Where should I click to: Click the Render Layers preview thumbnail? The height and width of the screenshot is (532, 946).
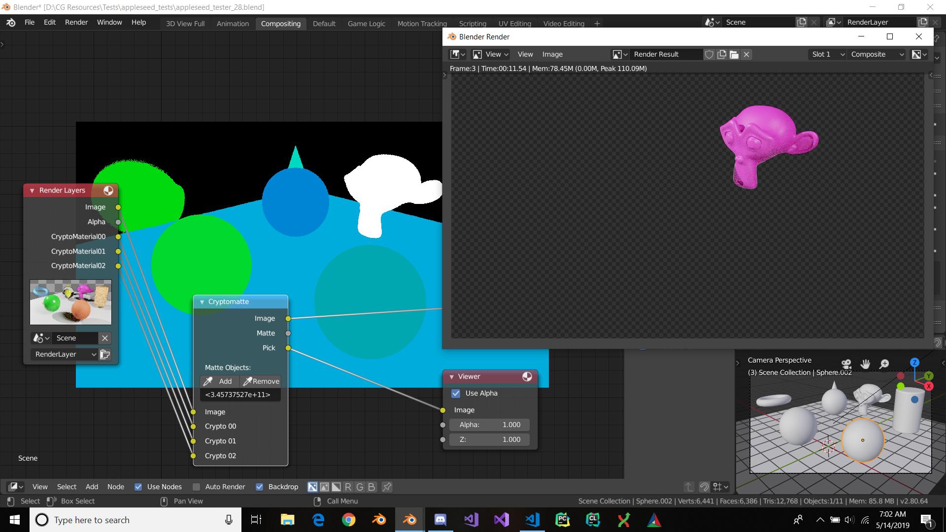tap(70, 302)
